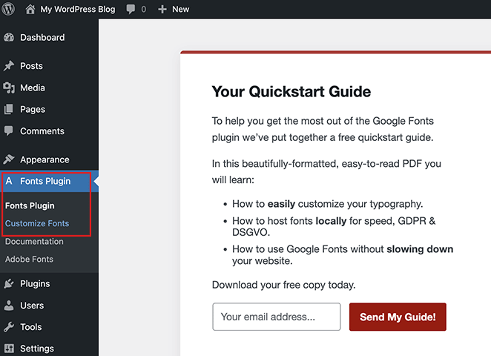This screenshot has height=356, width=491.
Task: Open Customize Fonts submenu link
Action: (37, 223)
